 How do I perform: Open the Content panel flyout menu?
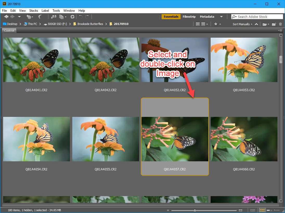(x=280, y=30)
